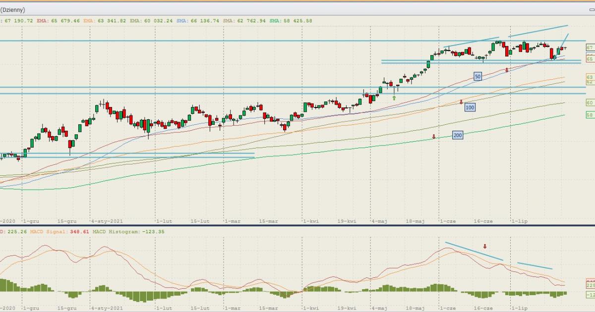This screenshot has width=595, height=312.
Task: Click the green up arrow marker near 4-maj
Action: 394,98
